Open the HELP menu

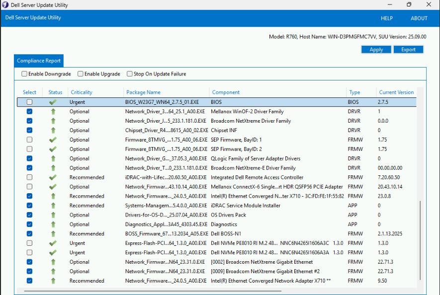point(387,18)
